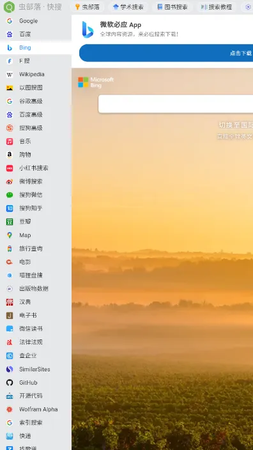Click the 购物 Amazon icon
253x450 pixels.
[x=10, y=155]
